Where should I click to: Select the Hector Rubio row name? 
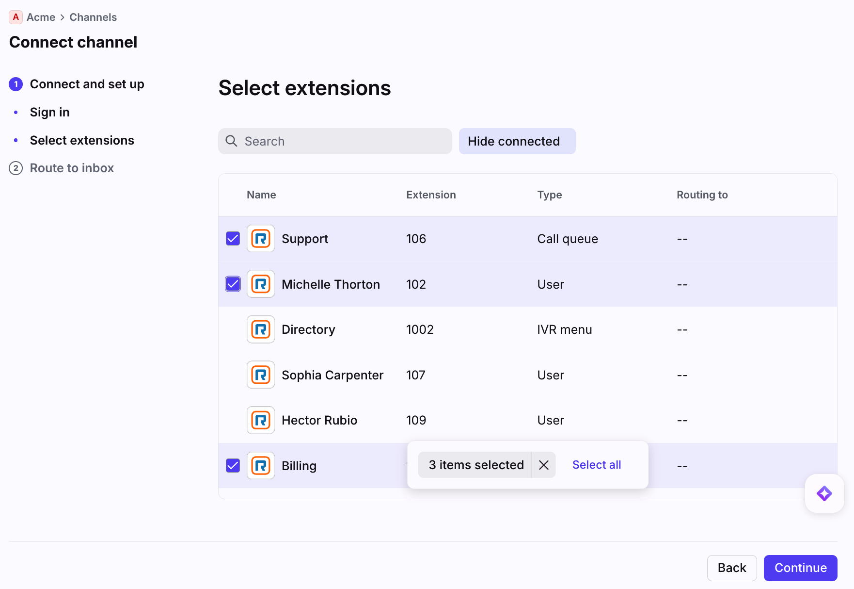point(319,420)
